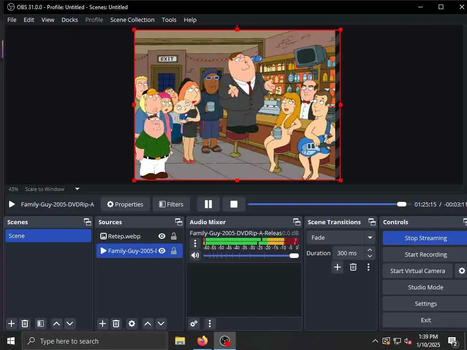
Task: Pop out the Scene Transitions dock
Action: pos(372,222)
